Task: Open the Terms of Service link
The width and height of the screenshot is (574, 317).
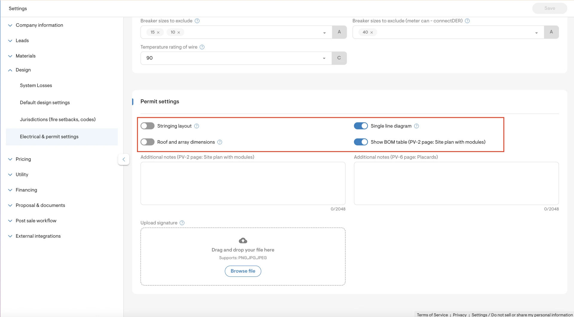Action: click(432, 315)
